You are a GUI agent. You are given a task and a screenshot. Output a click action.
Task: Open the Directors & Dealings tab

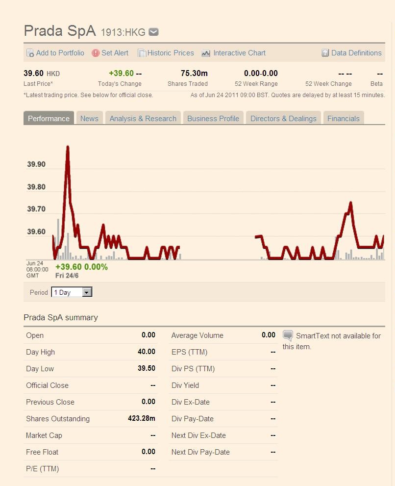pyautogui.click(x=283, y=118)
